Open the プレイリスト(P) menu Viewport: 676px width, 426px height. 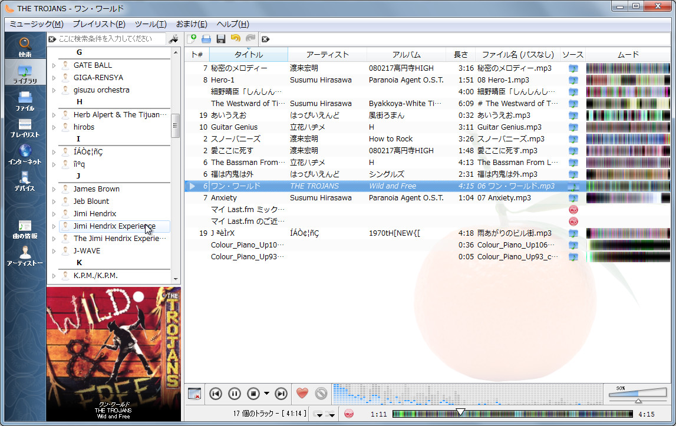pos(99,24)
